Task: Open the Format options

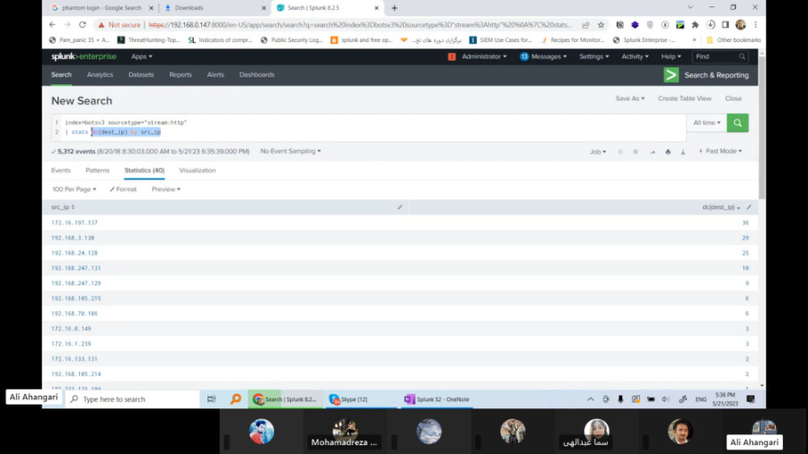Action: [123, 189]
